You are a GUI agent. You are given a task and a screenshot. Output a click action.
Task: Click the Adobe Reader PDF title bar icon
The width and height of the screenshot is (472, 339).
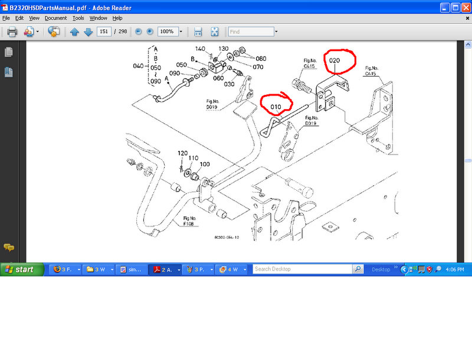click(5, 7)
